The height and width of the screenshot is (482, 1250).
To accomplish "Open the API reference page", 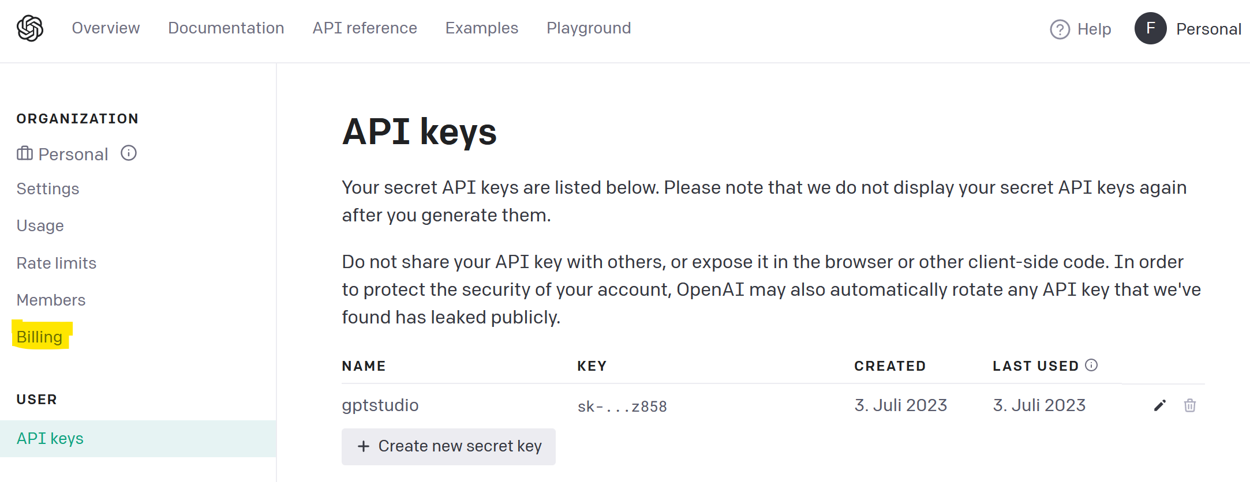I will coord(365,28).
